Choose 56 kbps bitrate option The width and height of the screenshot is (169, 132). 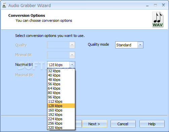tap(61, 84)
